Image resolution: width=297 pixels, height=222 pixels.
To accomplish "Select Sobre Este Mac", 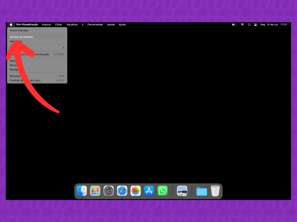I will (x=37, y=30).
